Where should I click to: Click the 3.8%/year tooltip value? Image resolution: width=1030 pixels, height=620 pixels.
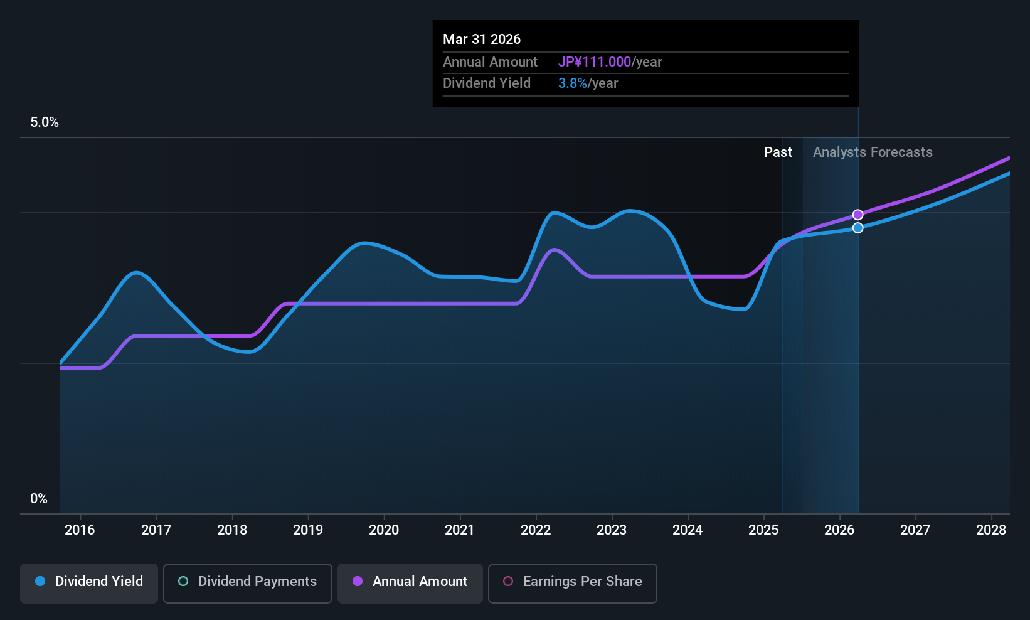point(588,83)
